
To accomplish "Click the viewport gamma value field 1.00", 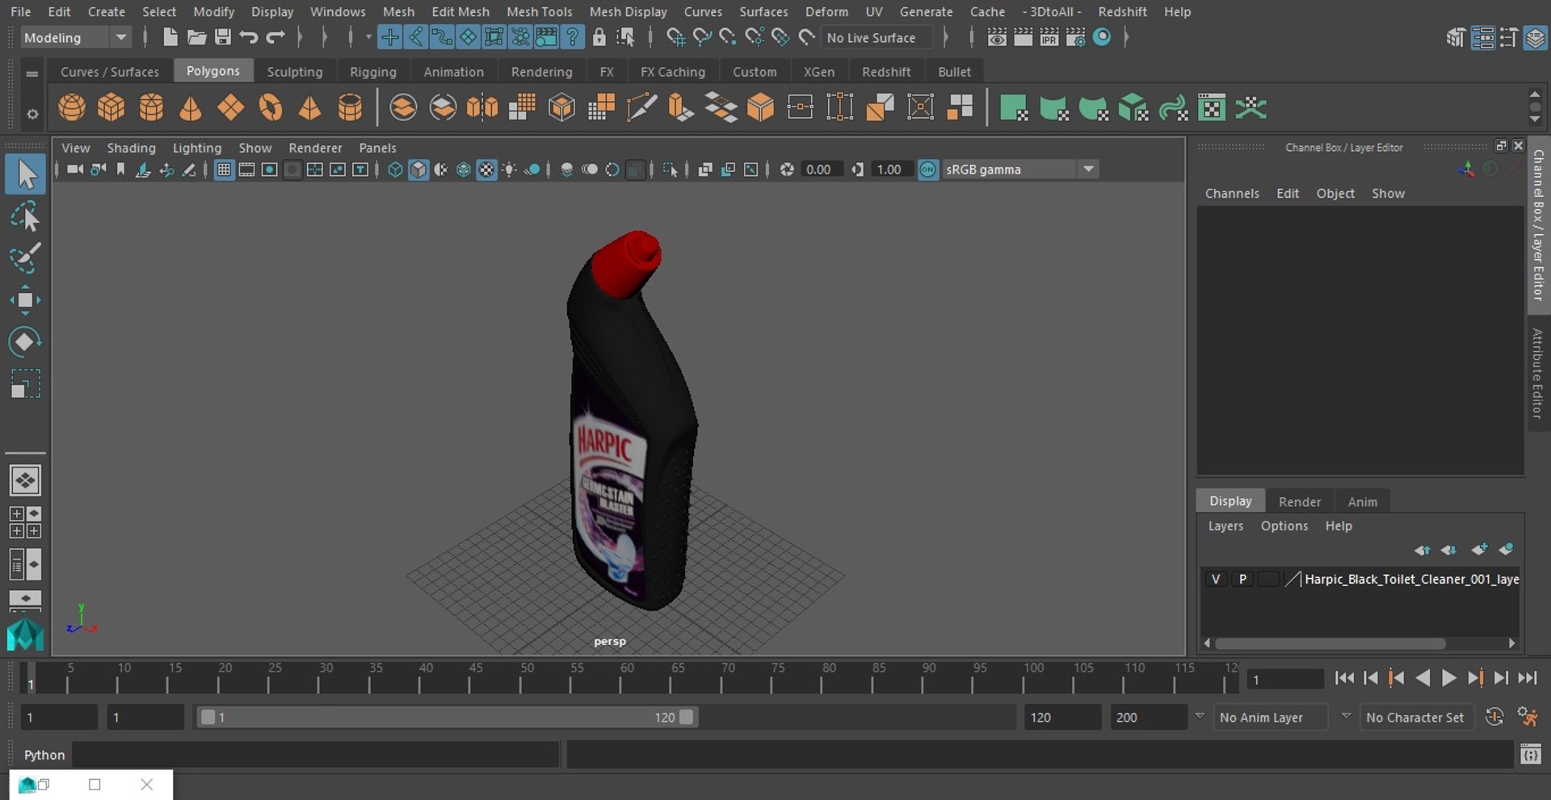I will tap(890, 170).
